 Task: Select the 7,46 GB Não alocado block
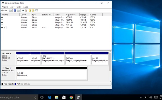tap(52, 73)
